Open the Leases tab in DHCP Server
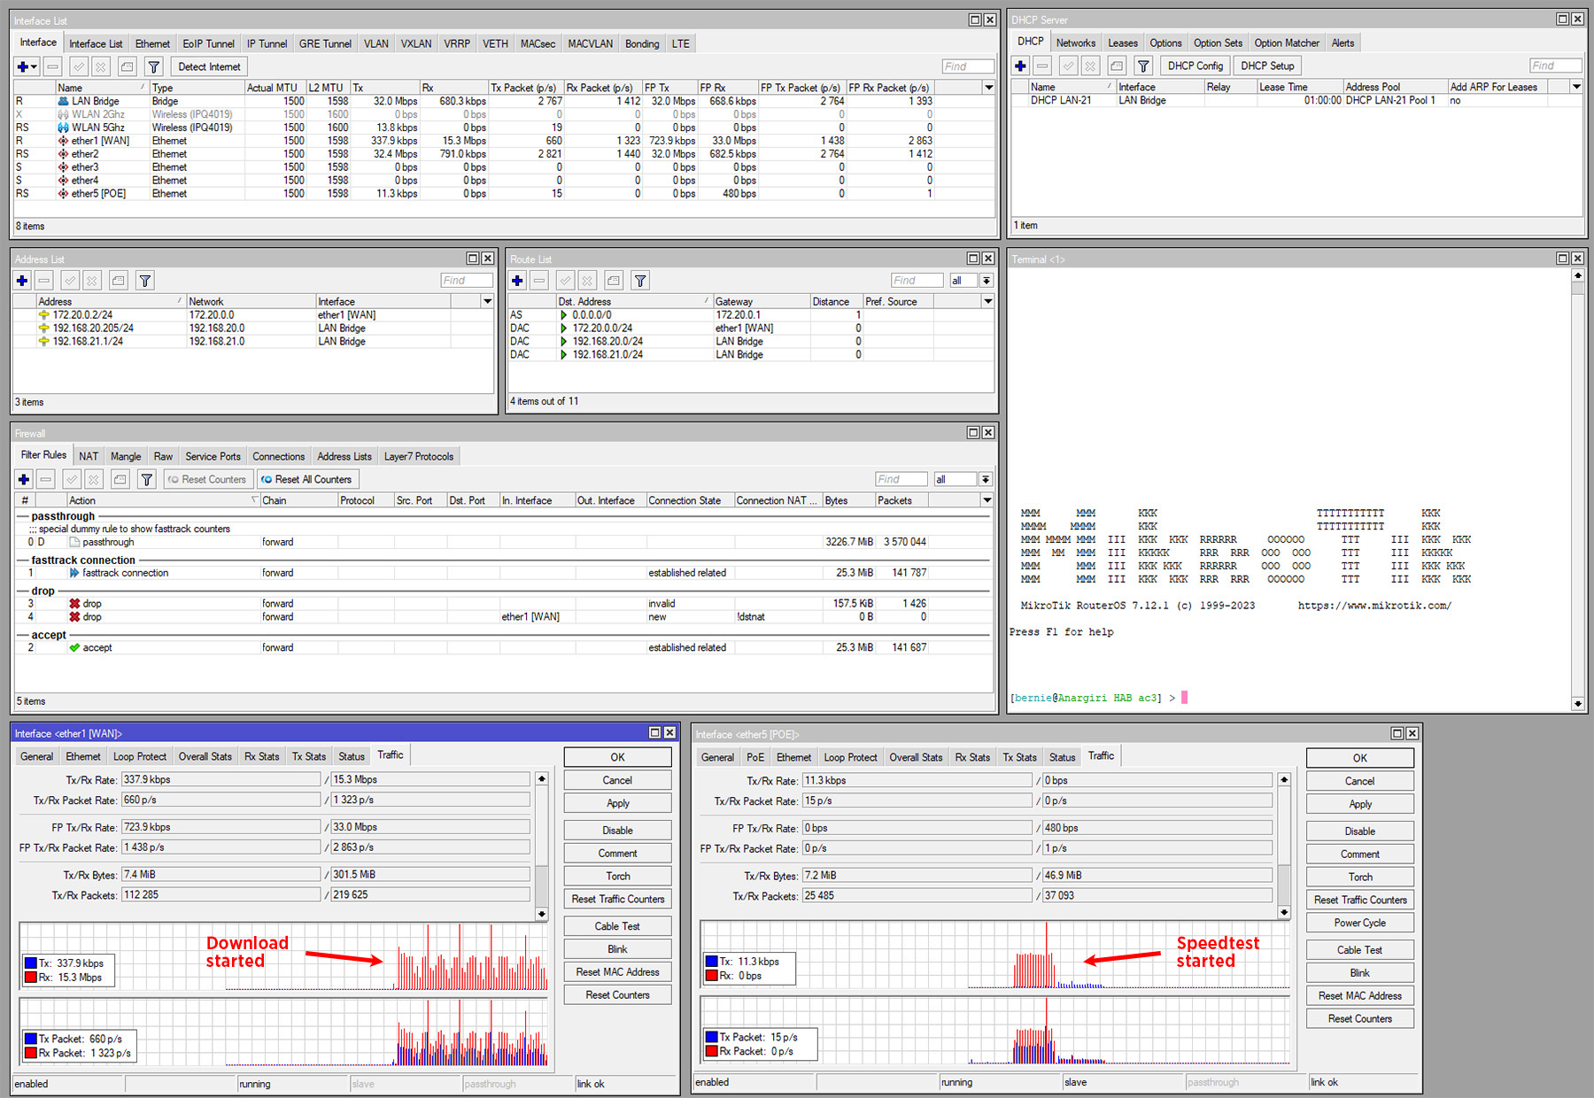Image resolution: width=1594 pixels, height=1098 pixels. coord(1122,43)
